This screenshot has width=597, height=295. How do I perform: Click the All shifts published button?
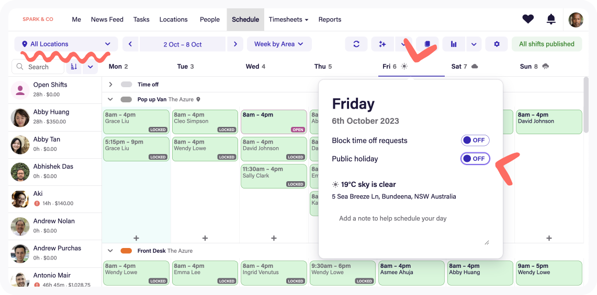click(x=546, y=44)
